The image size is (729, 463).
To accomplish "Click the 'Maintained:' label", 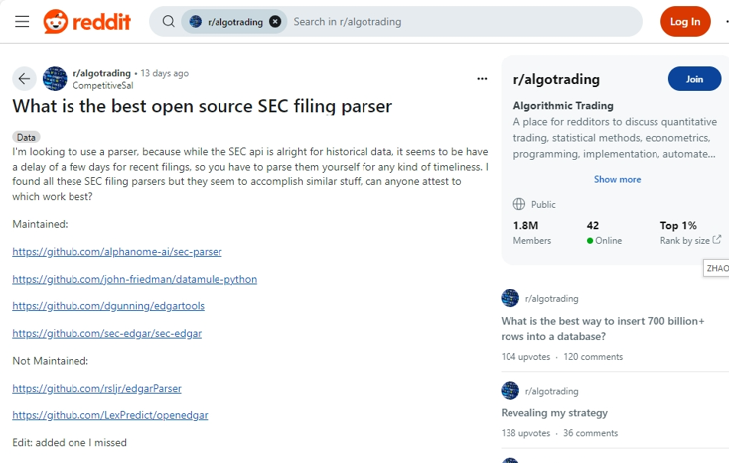I will (40, 224).
